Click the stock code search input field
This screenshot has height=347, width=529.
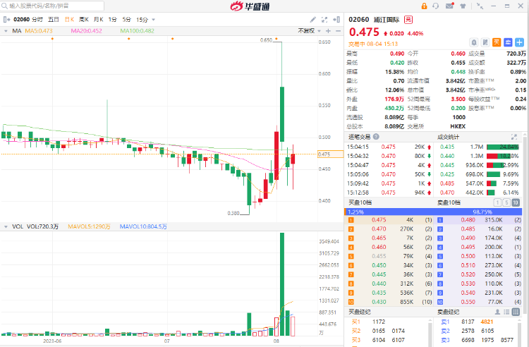tap(53, 6)
